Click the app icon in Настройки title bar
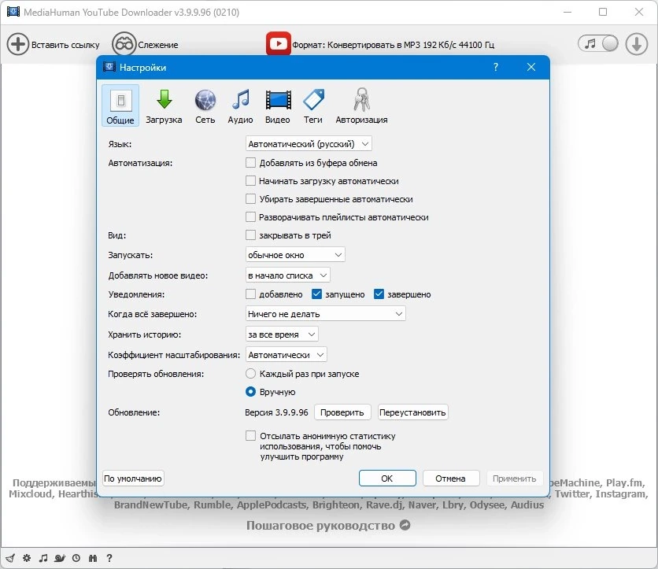The width and height of the screenshot is (658, 569). pyautogui.click(x=109, y=67)
